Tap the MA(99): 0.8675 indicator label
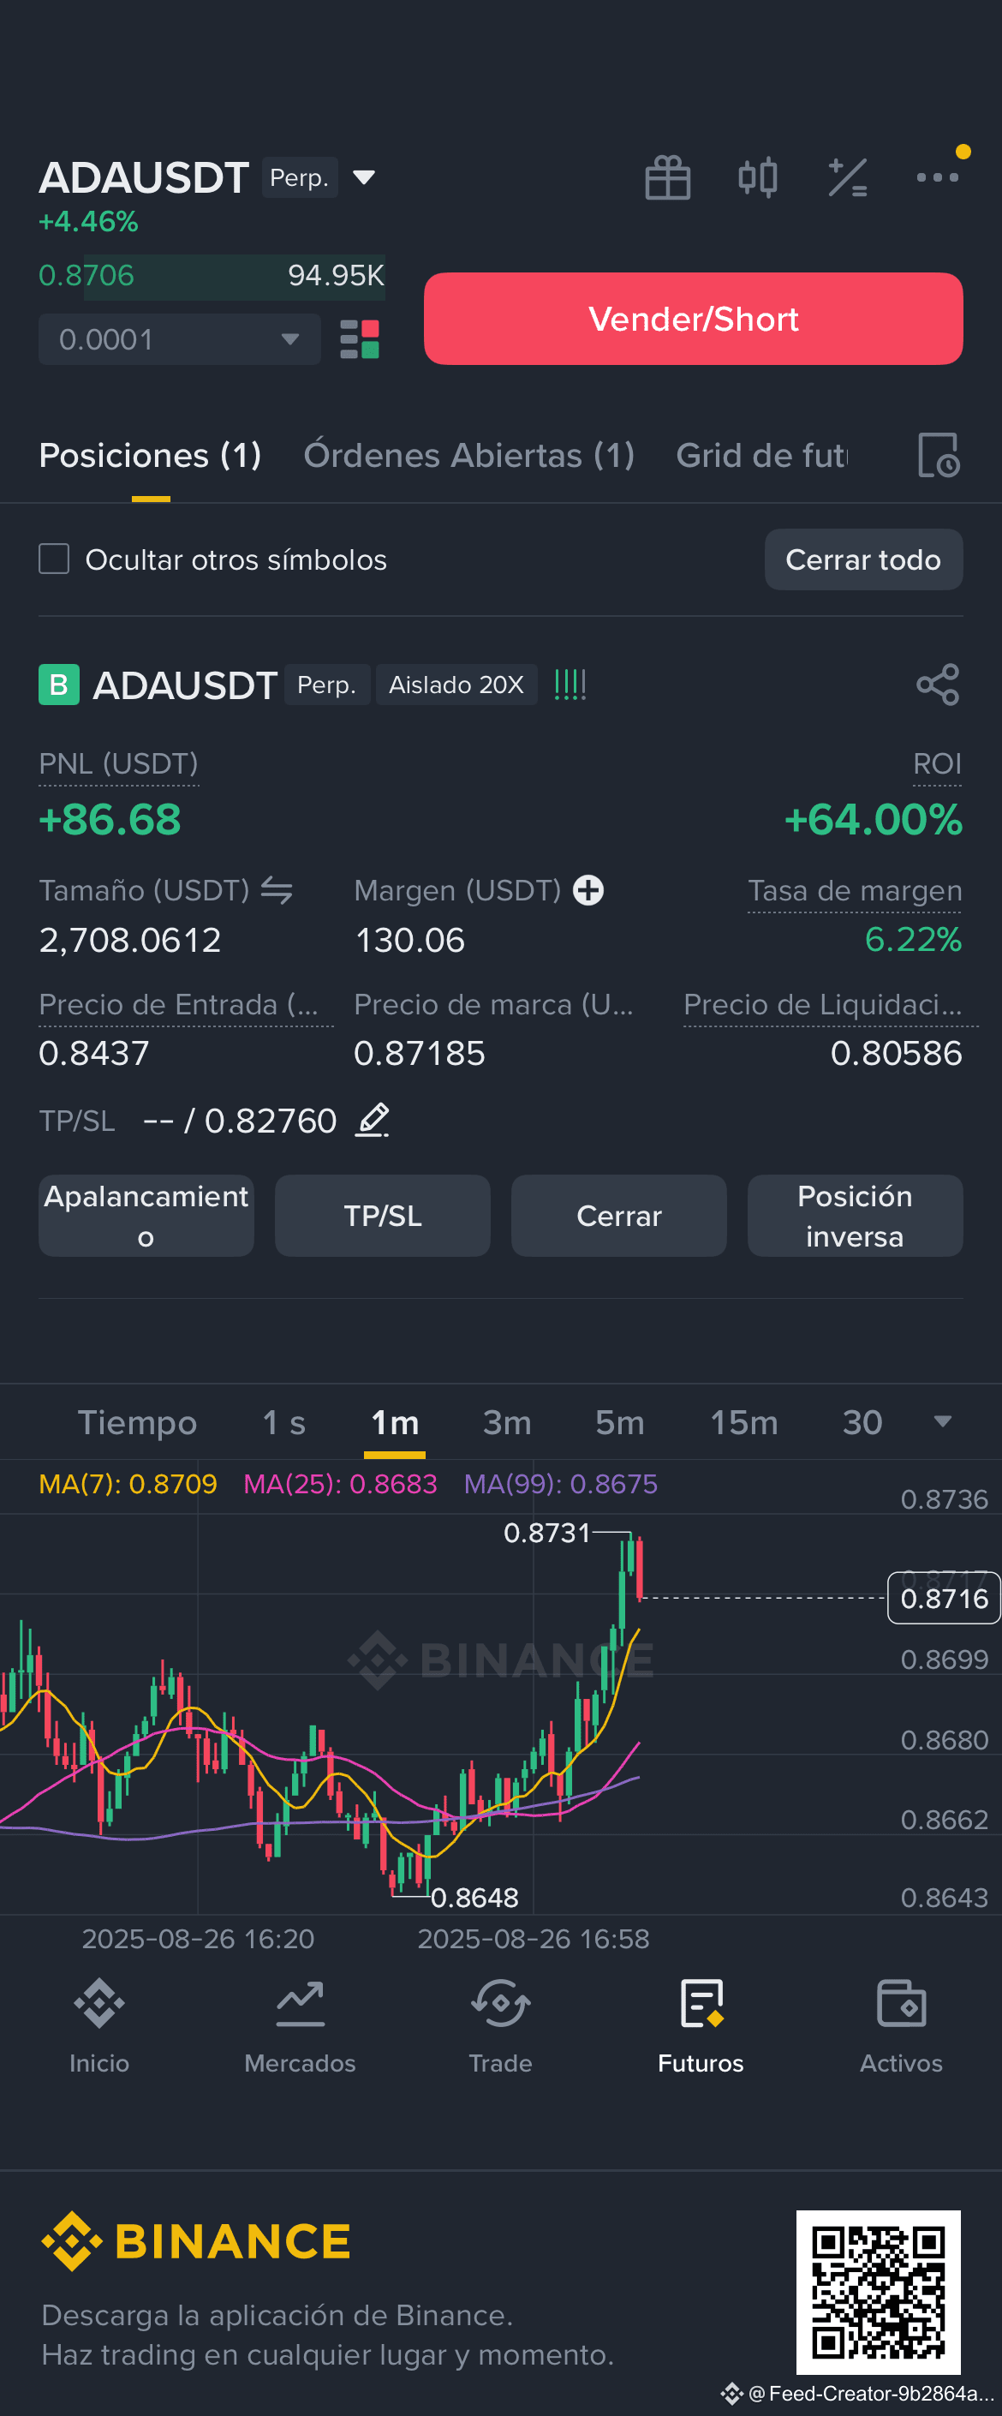The width and height of the screenshot is (1002, 2416). pyautogui.click(x=560, y=1484)
